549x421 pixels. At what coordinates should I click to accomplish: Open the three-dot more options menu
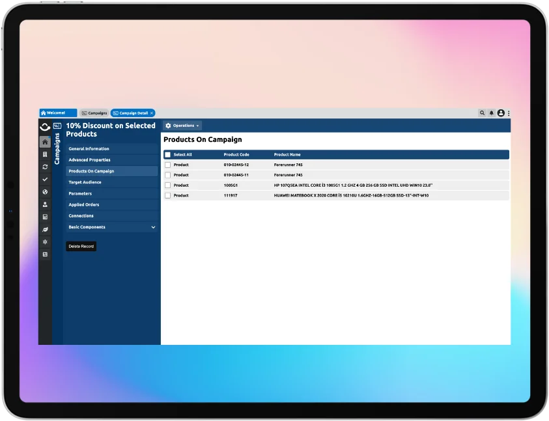coord(509,113)
